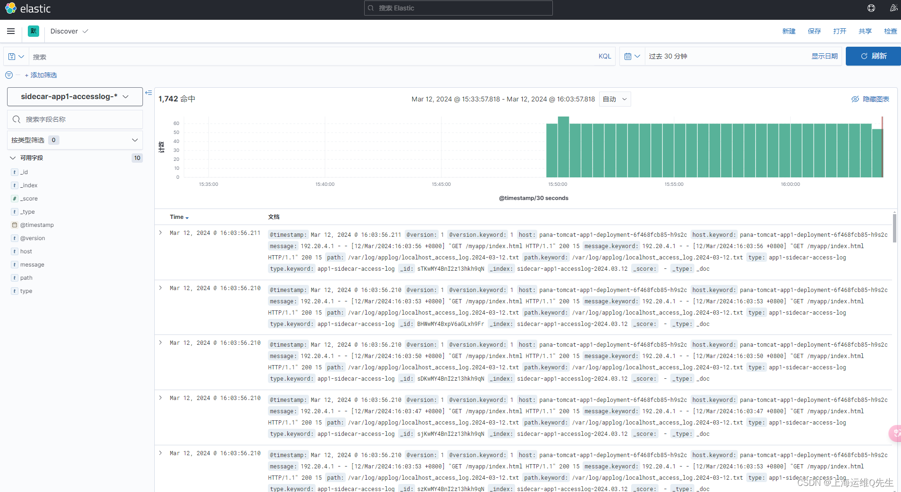The height and width of the screenshot is (492, 901).
Task: Click the @timestamp date type icon
Action: [x=15, y=225]
